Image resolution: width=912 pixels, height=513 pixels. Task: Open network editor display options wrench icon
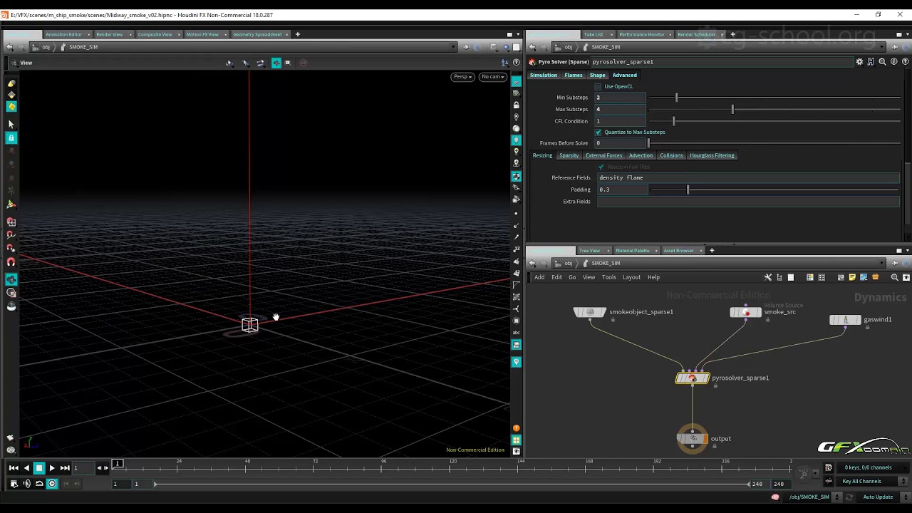768,277
